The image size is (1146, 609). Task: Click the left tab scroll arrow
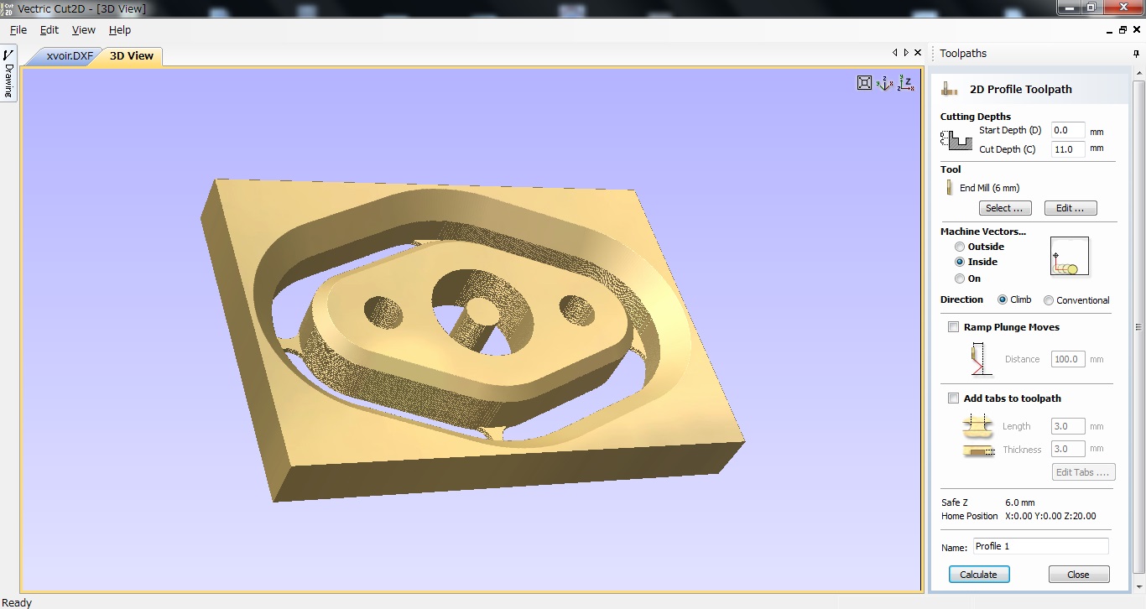point(894,53)
